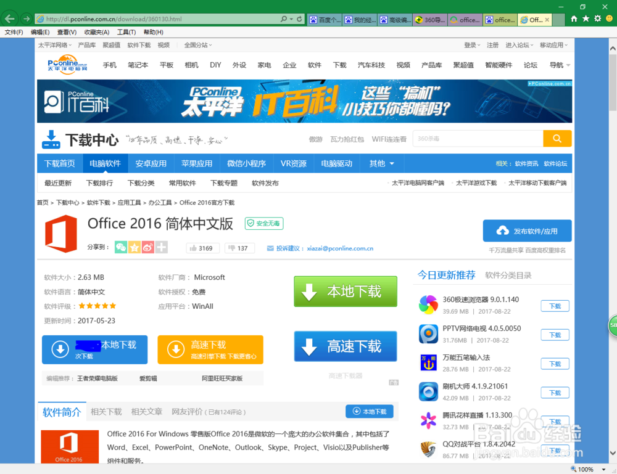This screenshot has width=617, height=474.
Task: Click the 下载中心 download tray icon
Action: click(x=51, y=139)
